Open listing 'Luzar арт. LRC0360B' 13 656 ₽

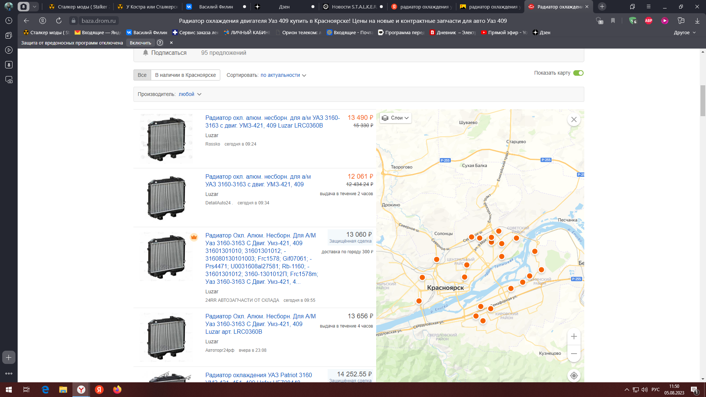point(260,324)
